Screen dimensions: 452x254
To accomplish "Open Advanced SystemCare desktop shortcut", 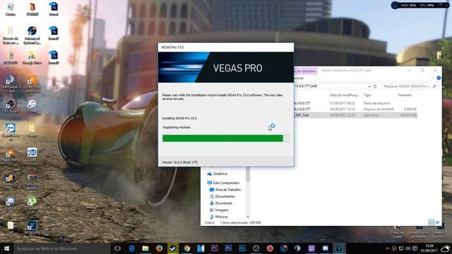I will pyautogui.click(x=32, y=35).
